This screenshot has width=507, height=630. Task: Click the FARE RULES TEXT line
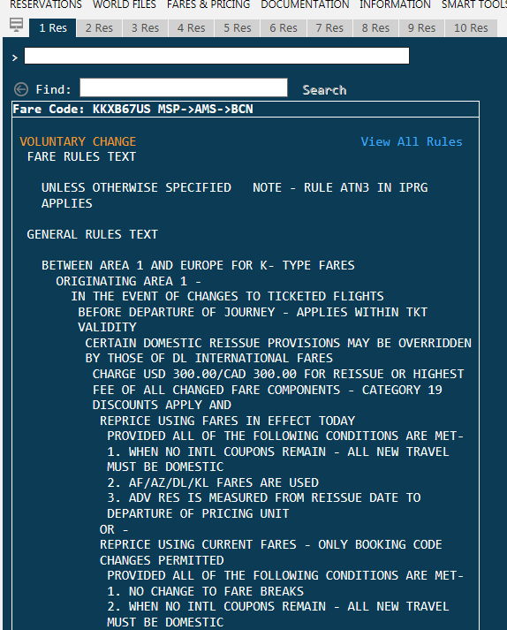coord(81,156)
